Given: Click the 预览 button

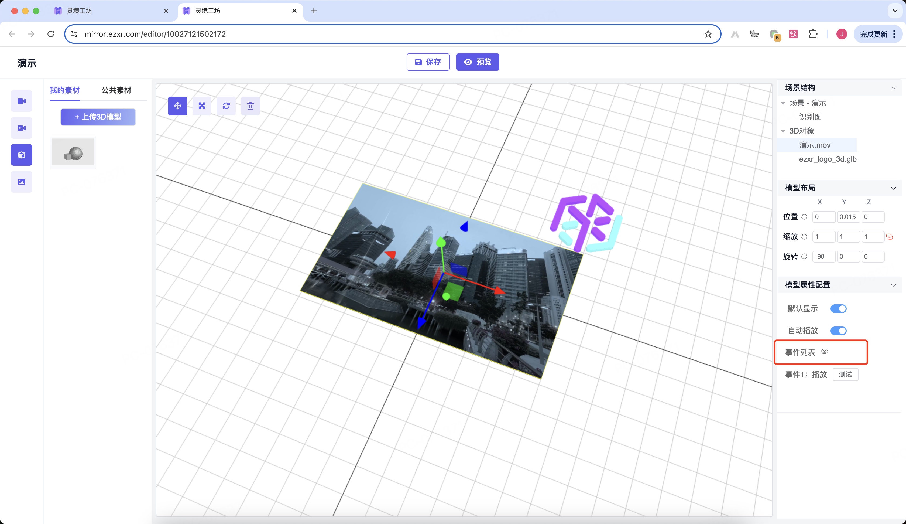Looking at the screenshot, I should tap(478, 62).
